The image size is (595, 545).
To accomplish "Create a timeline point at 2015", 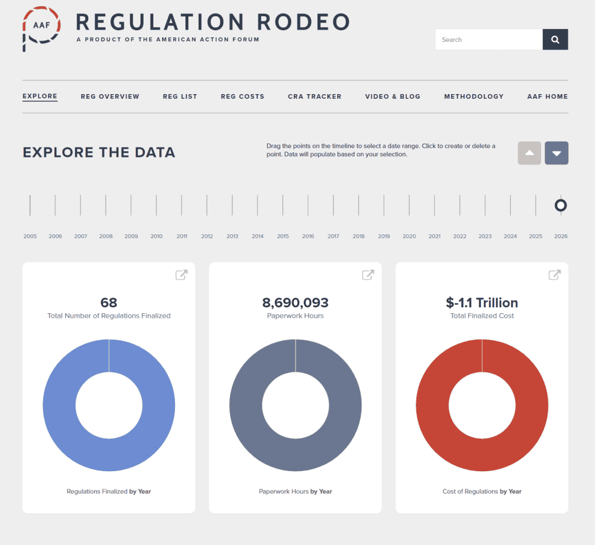I will click(283, 205).
